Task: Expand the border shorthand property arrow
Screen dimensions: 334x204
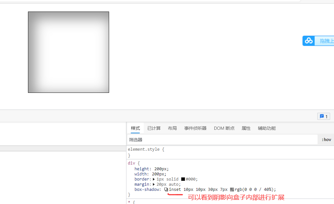Action: point(153,179)
